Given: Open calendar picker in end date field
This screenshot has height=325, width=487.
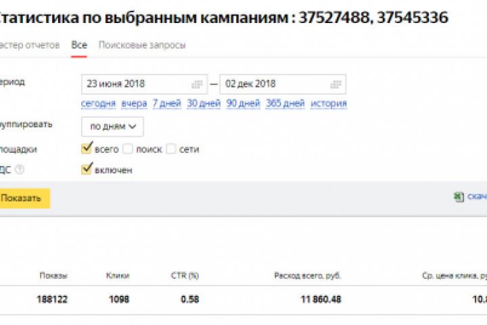Looking at the screenshot, I should [x=335, y=85].
